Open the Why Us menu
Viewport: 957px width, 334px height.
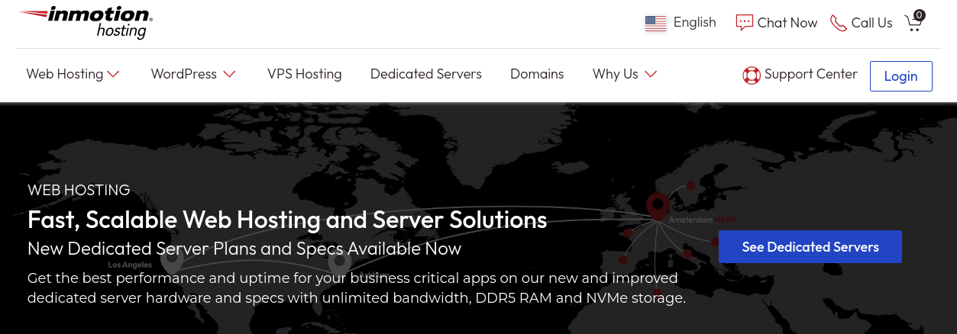point(616,74)
